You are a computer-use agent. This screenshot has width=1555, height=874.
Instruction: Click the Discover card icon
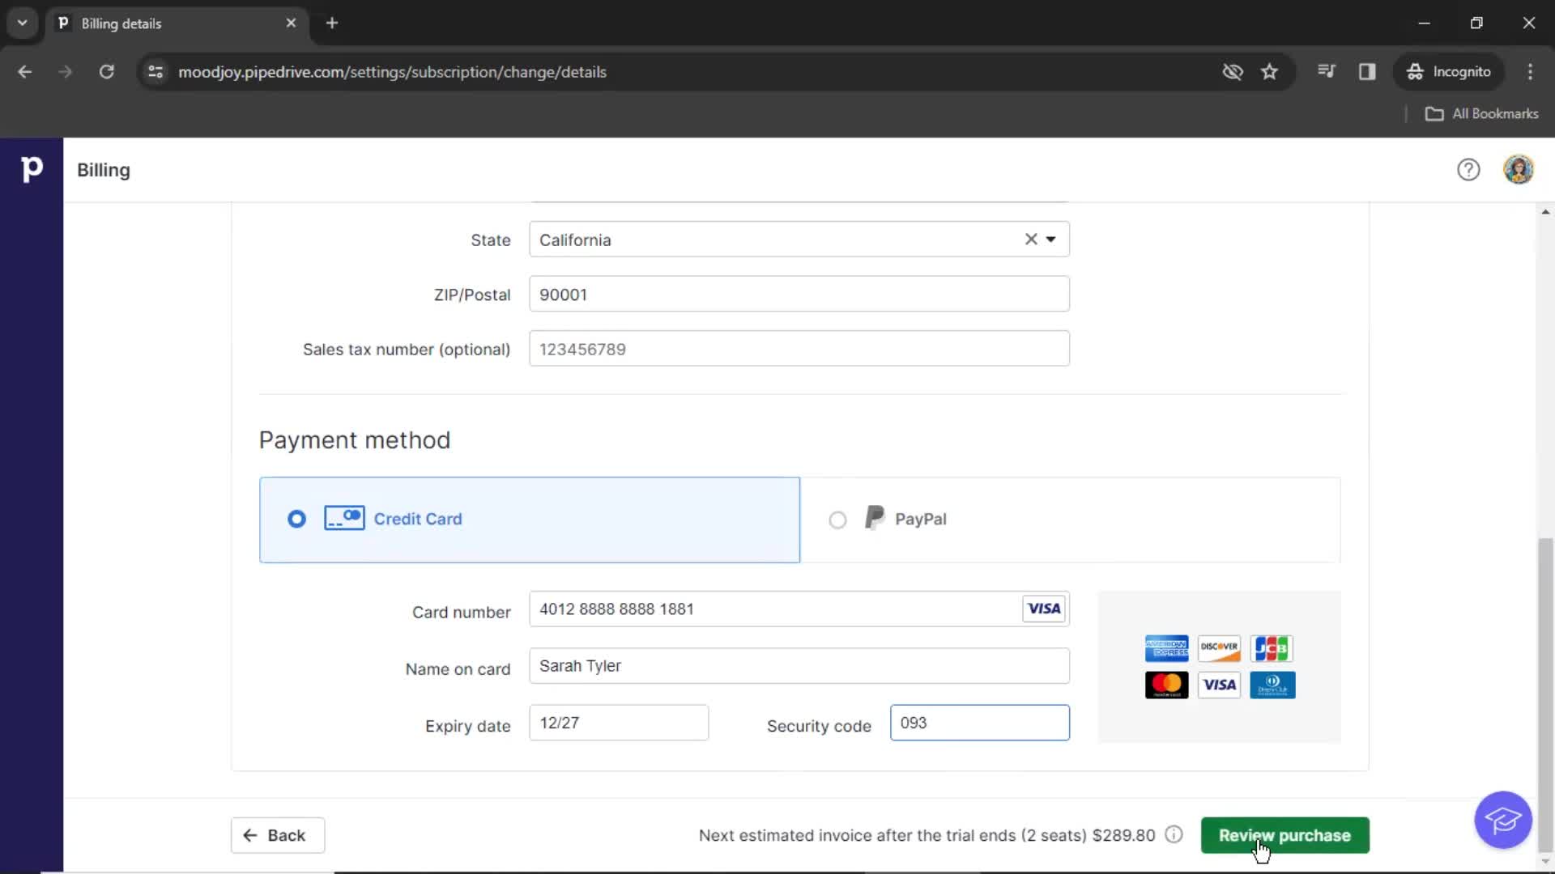pyautogui.click(x=1219, y=647)
